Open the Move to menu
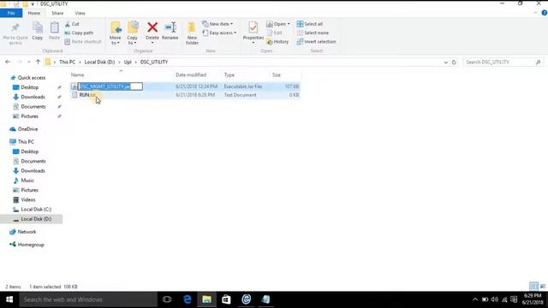This screenshot has width=548, height=308. pos(115,33)
